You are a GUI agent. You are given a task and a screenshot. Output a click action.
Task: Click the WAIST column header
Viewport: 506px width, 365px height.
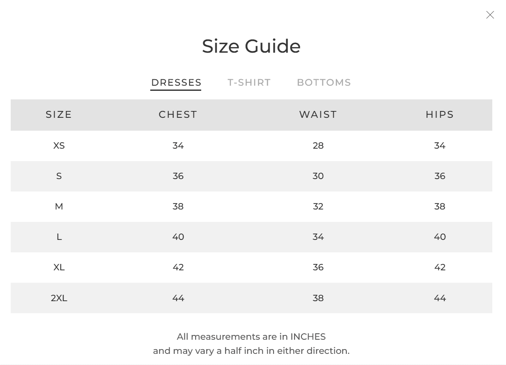point(318,115)
